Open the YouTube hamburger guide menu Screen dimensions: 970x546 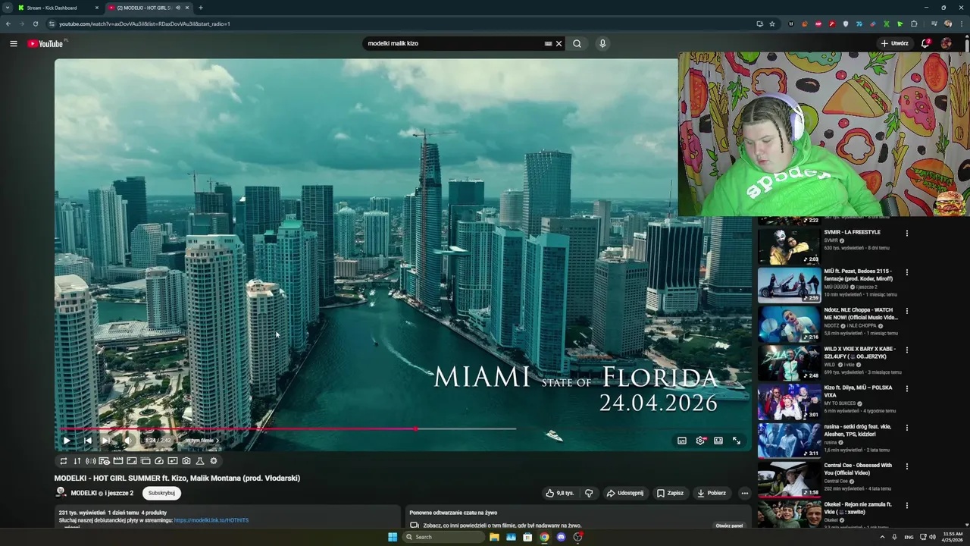14,43
